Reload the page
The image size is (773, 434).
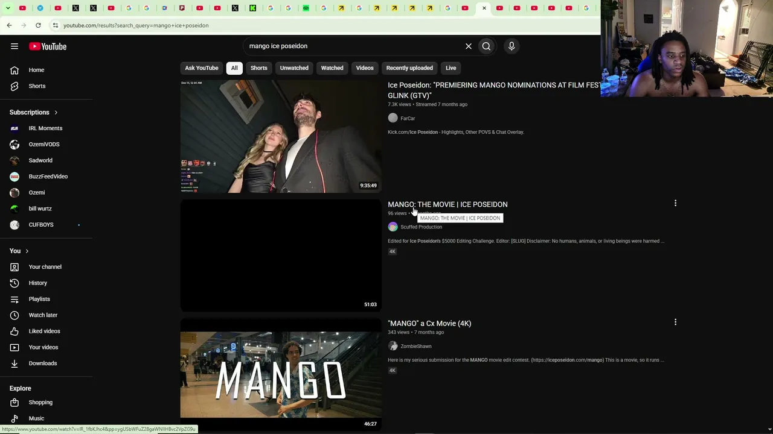[38, 25]
